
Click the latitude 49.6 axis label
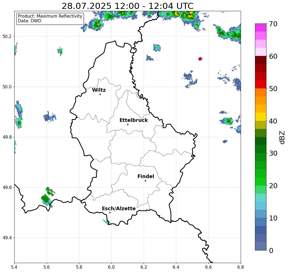pyautogui.click(x=7, y=188)
